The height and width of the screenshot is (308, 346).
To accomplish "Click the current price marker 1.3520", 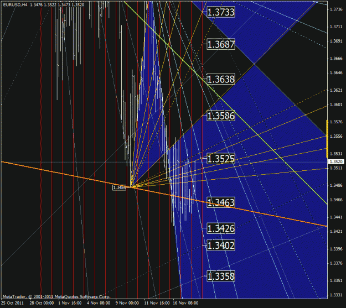I will (x=336, y=162).
